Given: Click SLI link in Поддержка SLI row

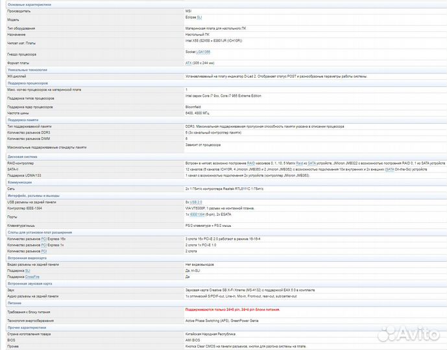Looking at the screenshot, I should coord(27,270).
